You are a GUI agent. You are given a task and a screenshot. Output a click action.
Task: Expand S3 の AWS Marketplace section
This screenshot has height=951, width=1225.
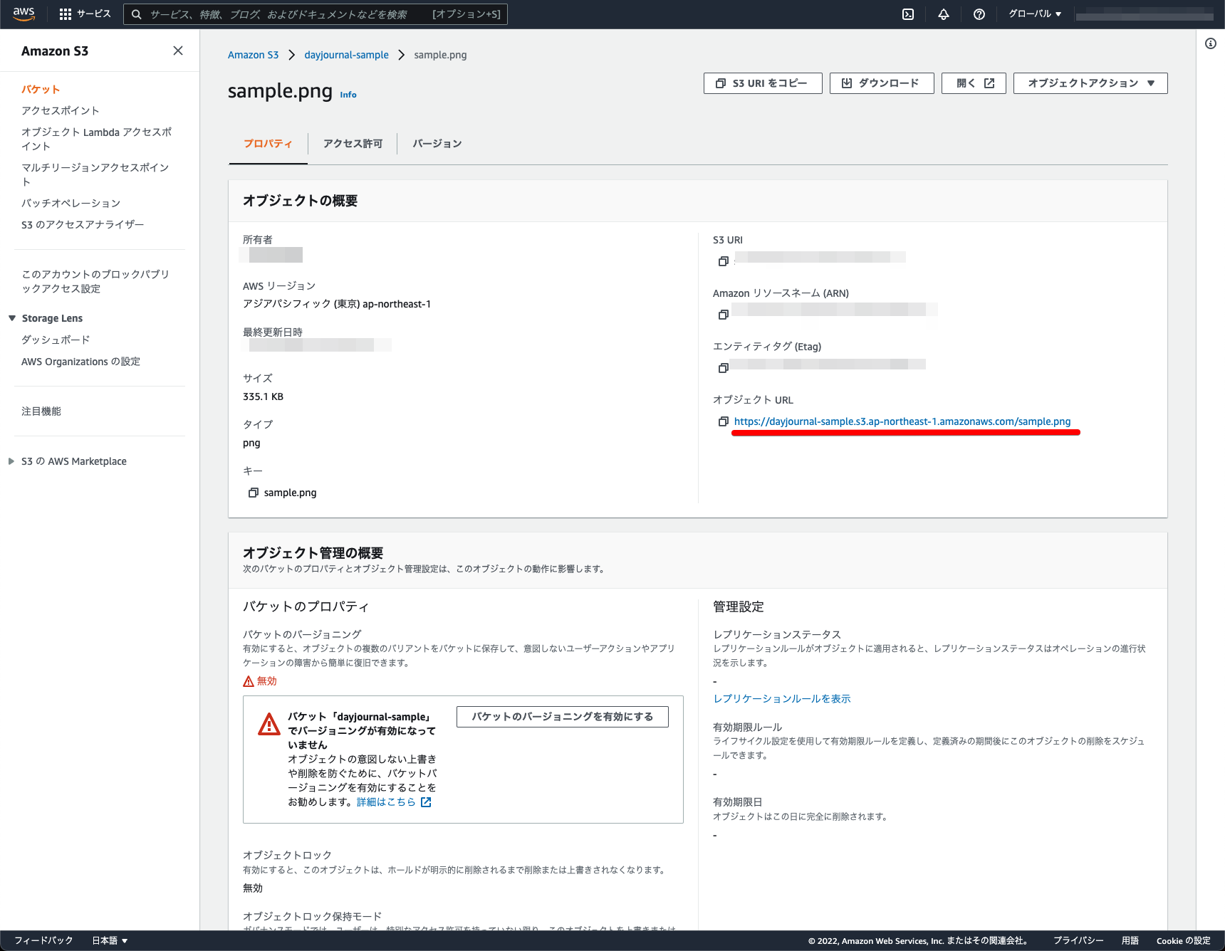coord(11,461)
